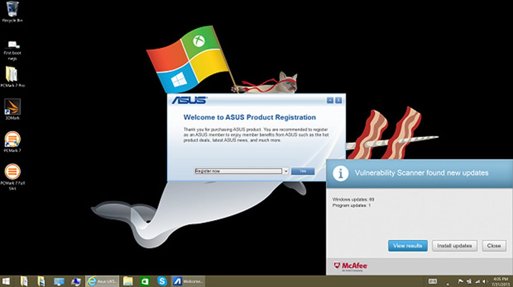
Task: Close the McAfee Vulnerability Scanner popup
Action: (x=494, y=245)
